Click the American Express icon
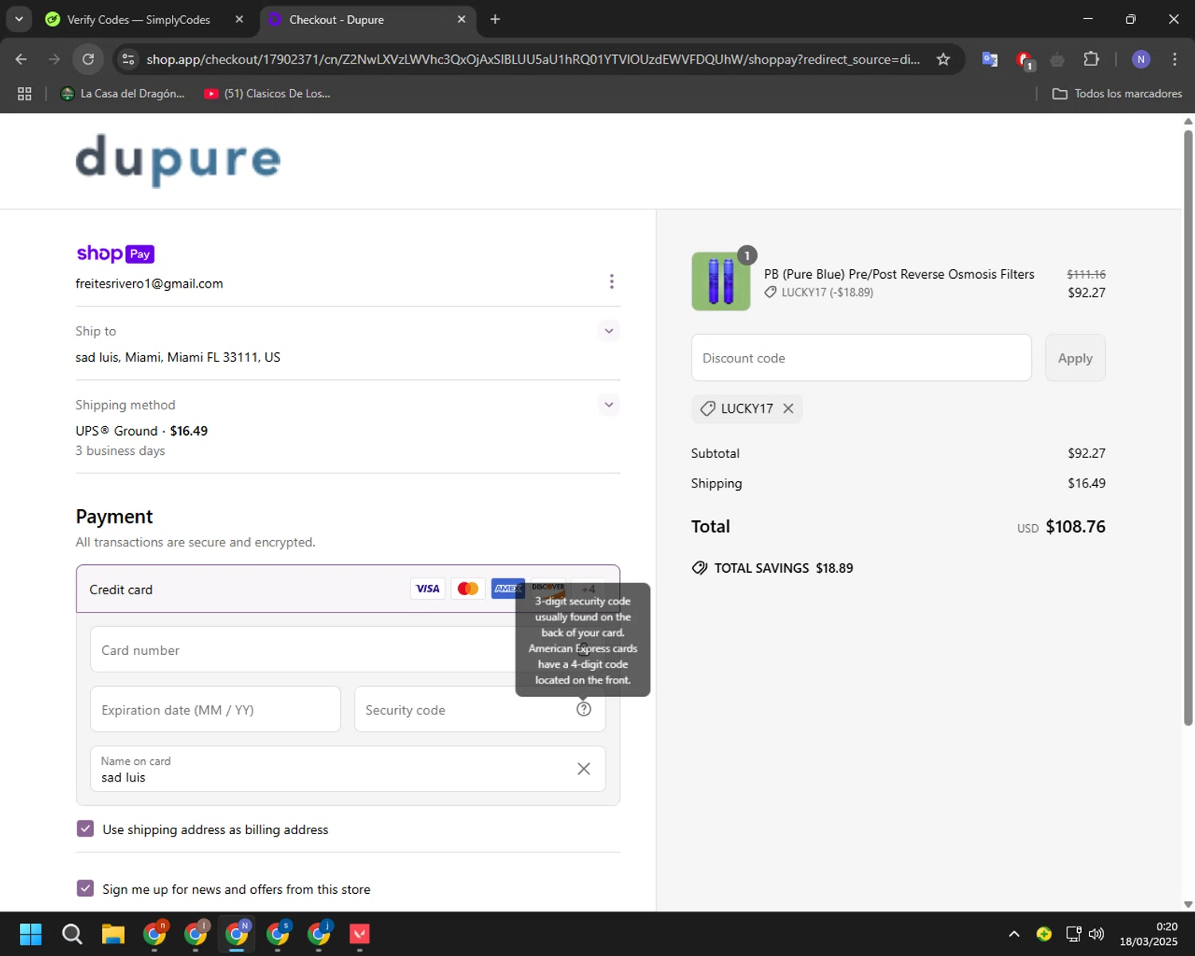 [x=507, y=589]
